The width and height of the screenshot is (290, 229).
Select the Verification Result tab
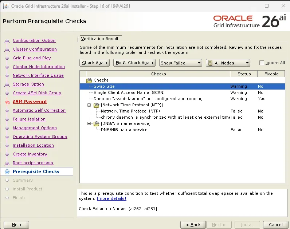[x=100, y=39]
